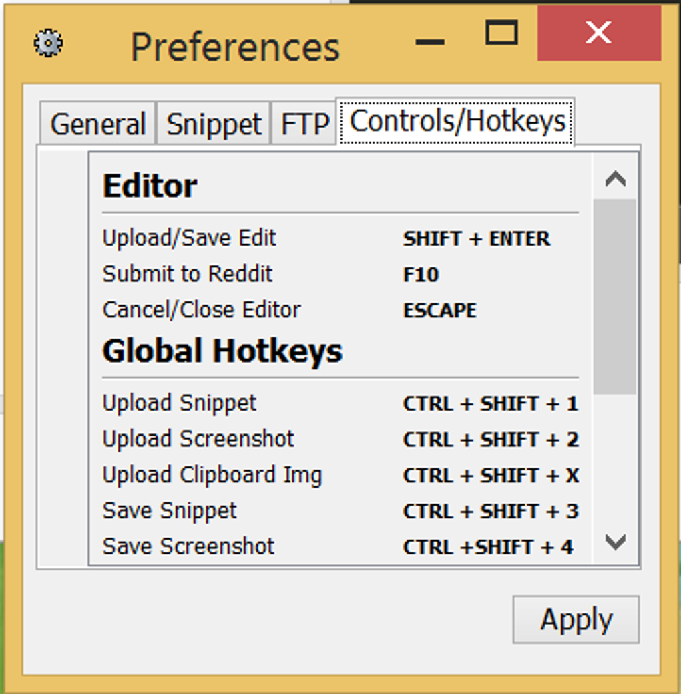Select the Controls/Hotkeys tab
The width and height of the screenshot is (681, 694).
point(457,122)
